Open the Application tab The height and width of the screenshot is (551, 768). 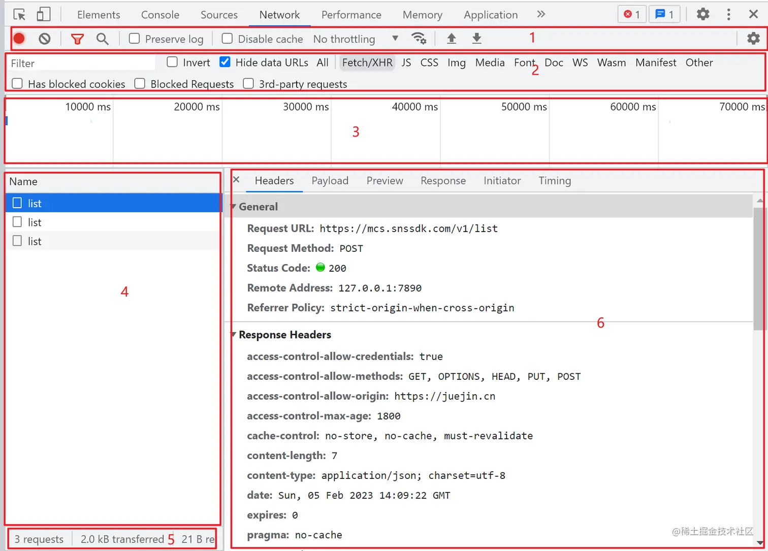click(x=491, y=15)
